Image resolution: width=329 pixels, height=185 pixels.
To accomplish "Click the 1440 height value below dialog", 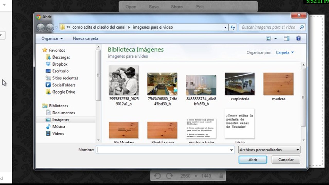I will tap(206, 176).
